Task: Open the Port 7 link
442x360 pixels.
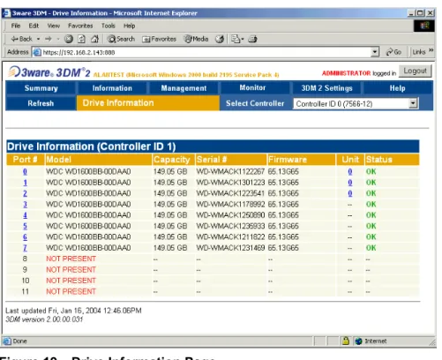Action: [25, 248]
